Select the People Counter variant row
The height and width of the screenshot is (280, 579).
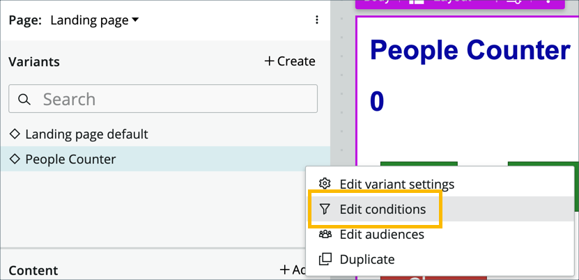pyautogui.click(x=70, y=160)
